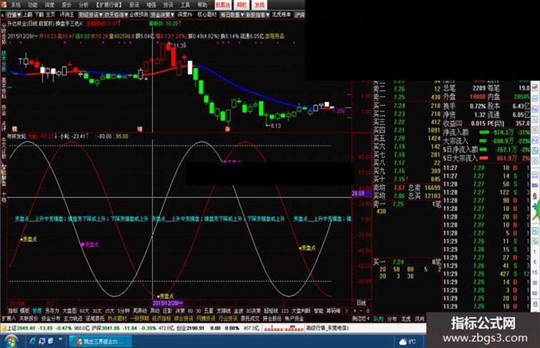Screen dimensions: 540x348
Task: Expand the 行情 dropdown
Action: click(14, 15)
